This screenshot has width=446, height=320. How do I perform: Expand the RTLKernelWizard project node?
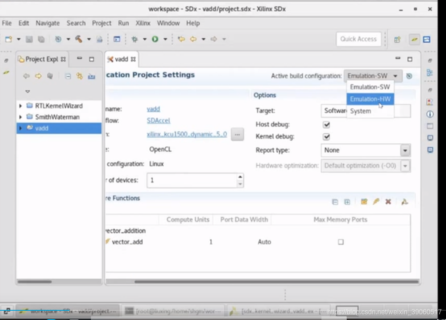point(21,106)
